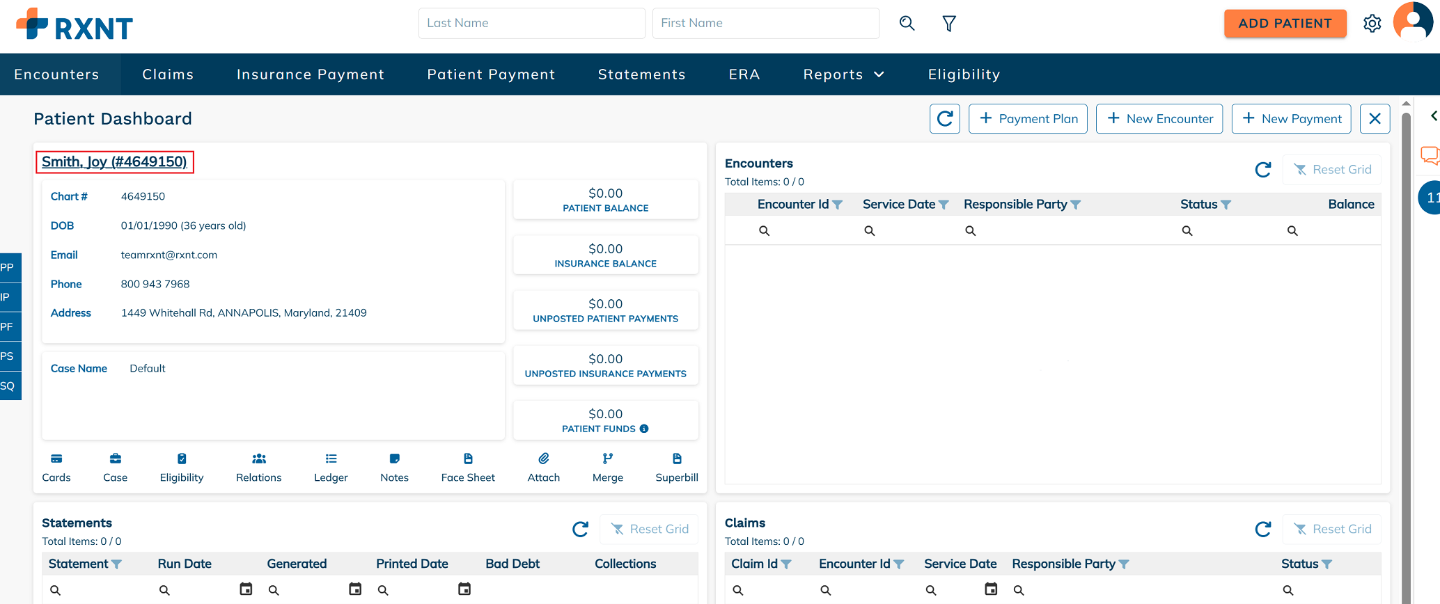Open the PS side tab

pos(10,356)
